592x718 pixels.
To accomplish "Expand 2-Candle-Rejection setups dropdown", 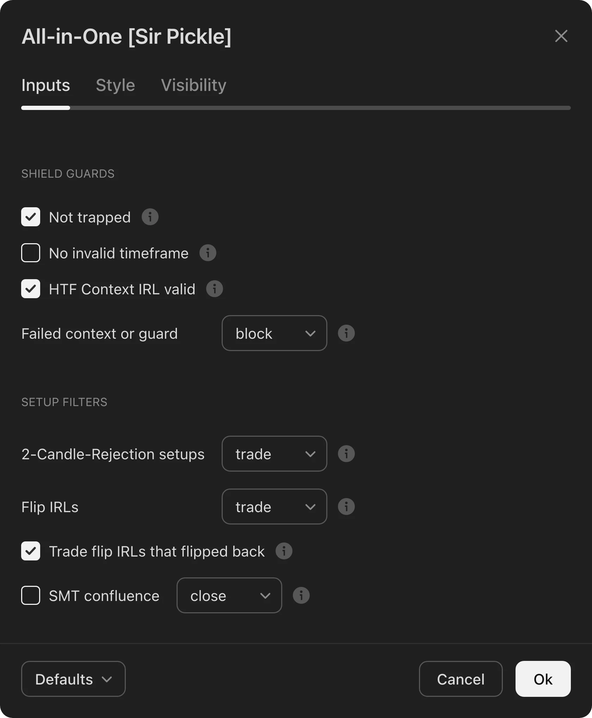I will pyautogui.click(x=274, y=454).
